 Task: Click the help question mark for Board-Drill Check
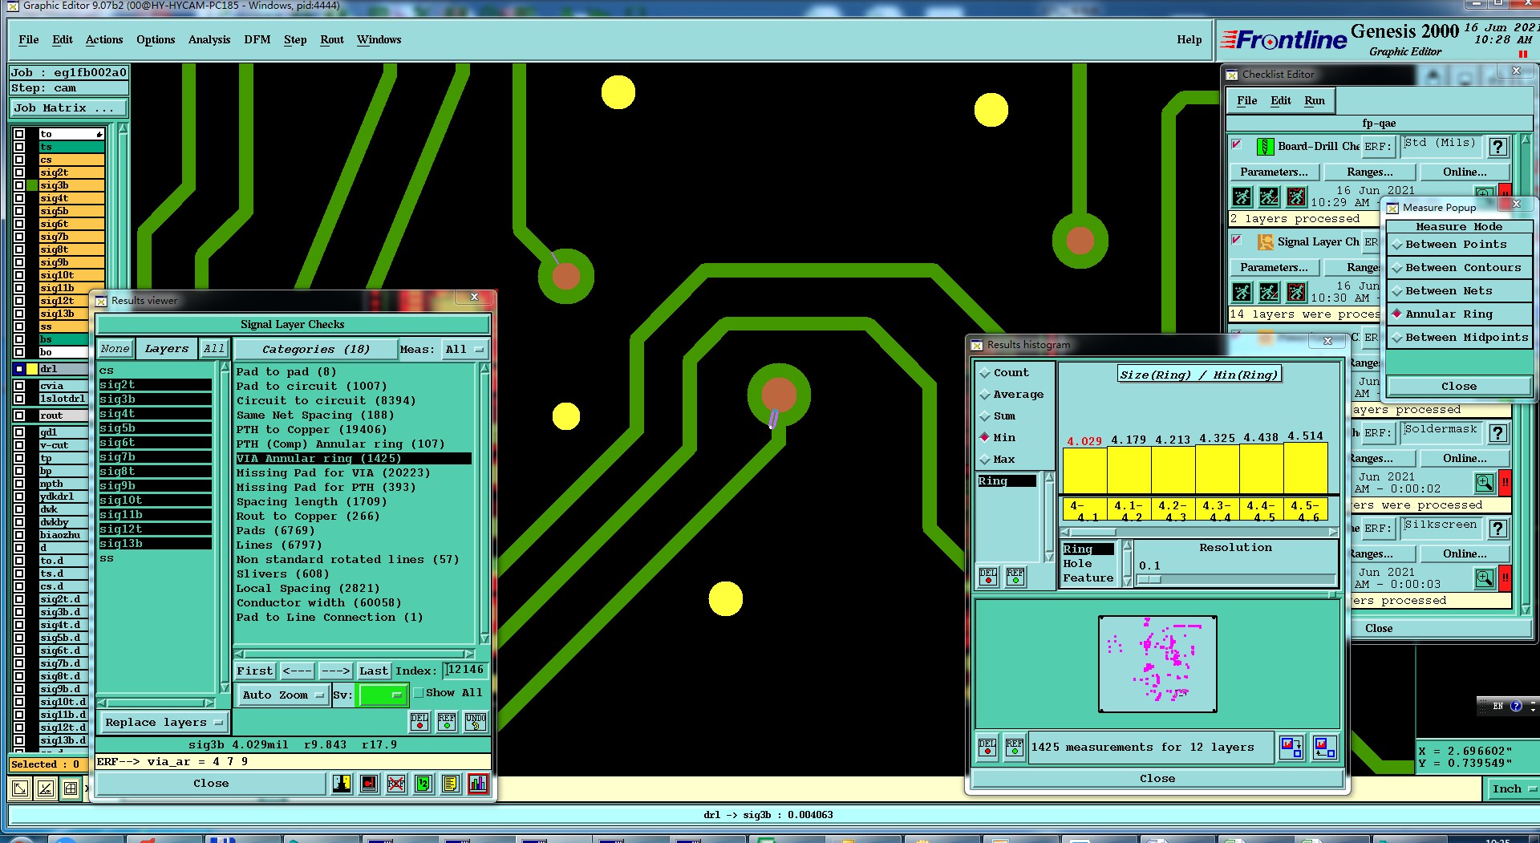(1497, 147)
